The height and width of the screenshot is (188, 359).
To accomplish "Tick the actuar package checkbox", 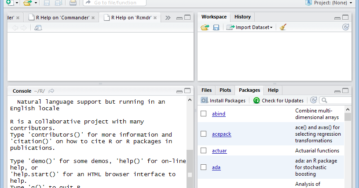I will click(204, 151).
